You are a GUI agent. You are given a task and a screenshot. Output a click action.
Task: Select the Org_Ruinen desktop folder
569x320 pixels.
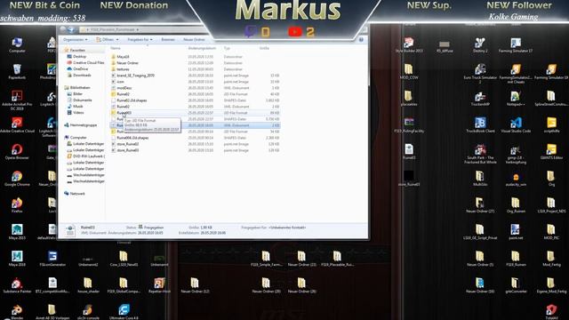tap(516, 205)
